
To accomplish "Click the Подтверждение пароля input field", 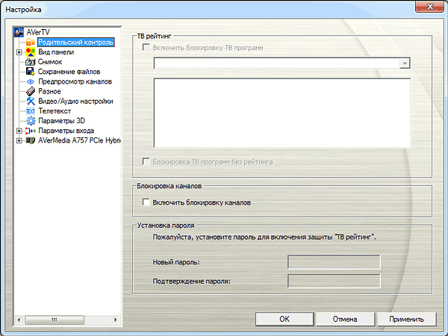I will 334,281.
